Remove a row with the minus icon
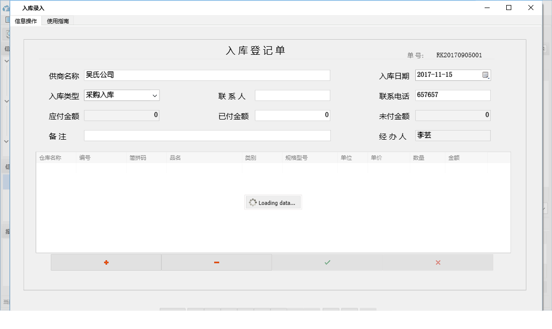 [x=216, y=262]
